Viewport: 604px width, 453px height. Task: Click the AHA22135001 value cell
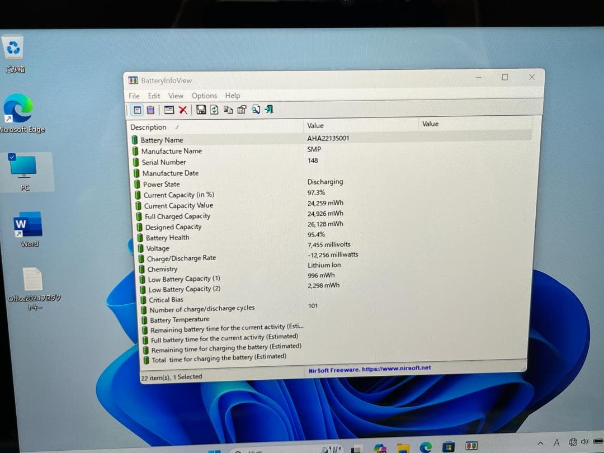tap(328, 138)
